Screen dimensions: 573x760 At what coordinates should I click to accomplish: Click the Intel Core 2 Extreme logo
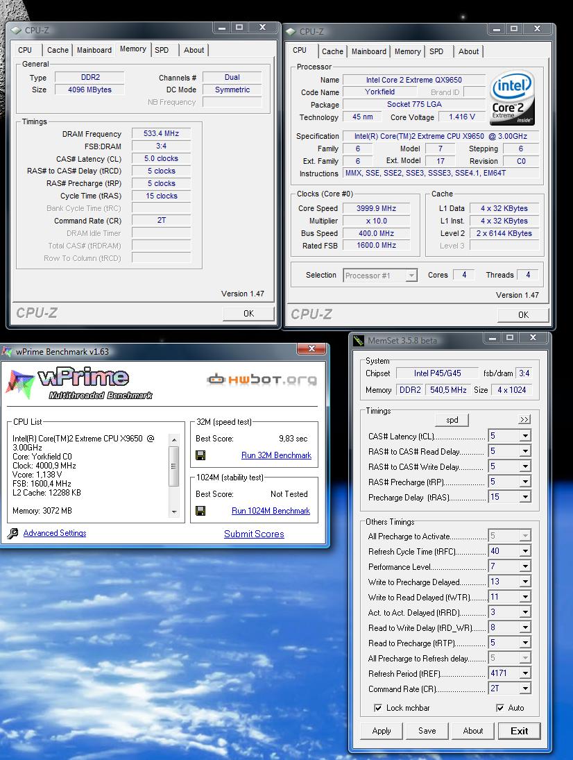tap(512, 97)
